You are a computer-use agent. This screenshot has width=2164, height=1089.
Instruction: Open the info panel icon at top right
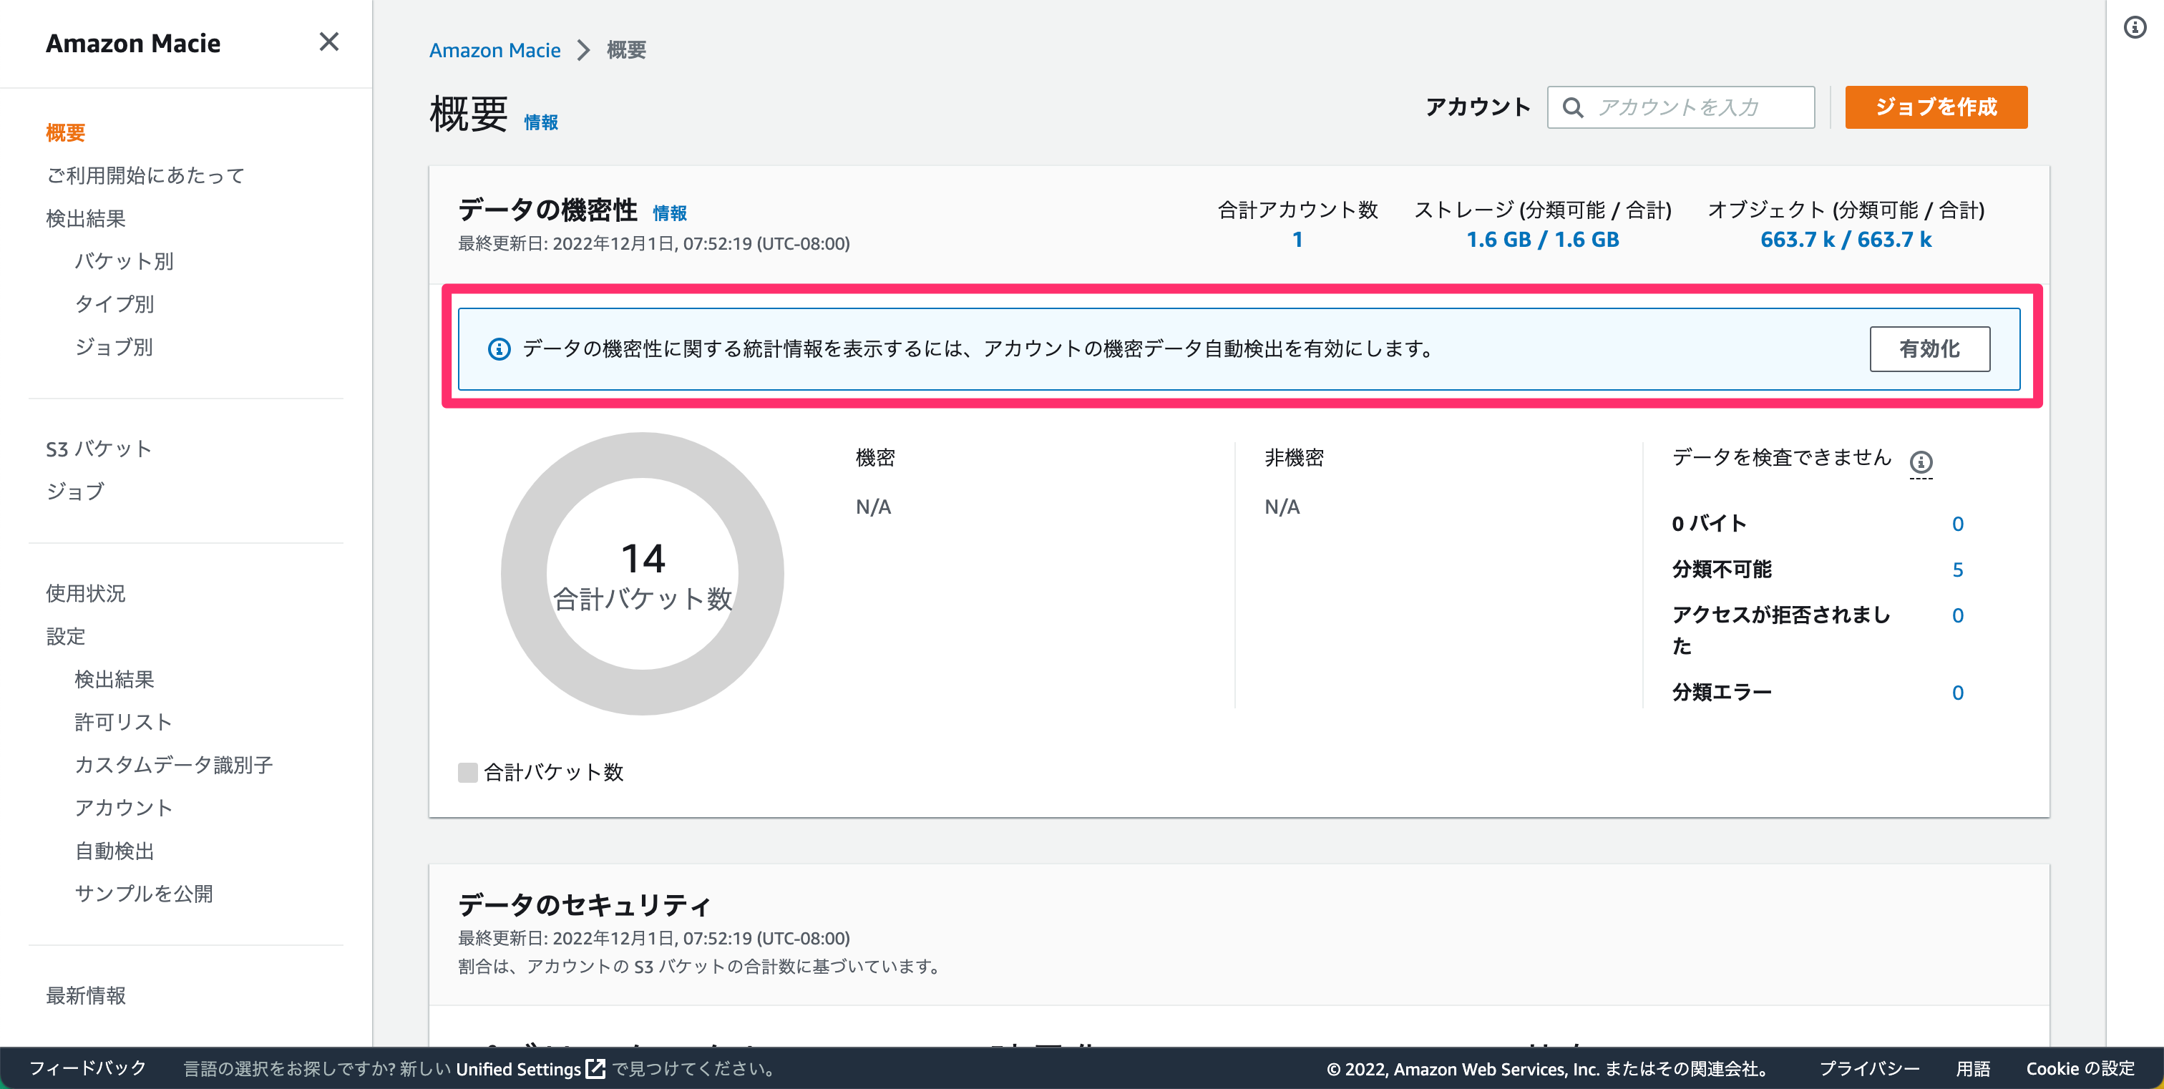(2135, 28)
